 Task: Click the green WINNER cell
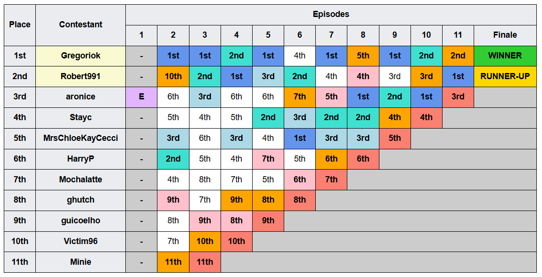(x=505, y=56)
